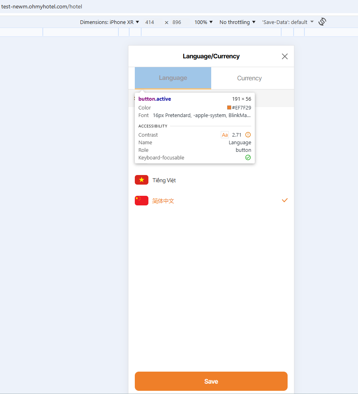
Task: Open the Dimensions iPhone XR dropdown
Action: pos(110,22)
